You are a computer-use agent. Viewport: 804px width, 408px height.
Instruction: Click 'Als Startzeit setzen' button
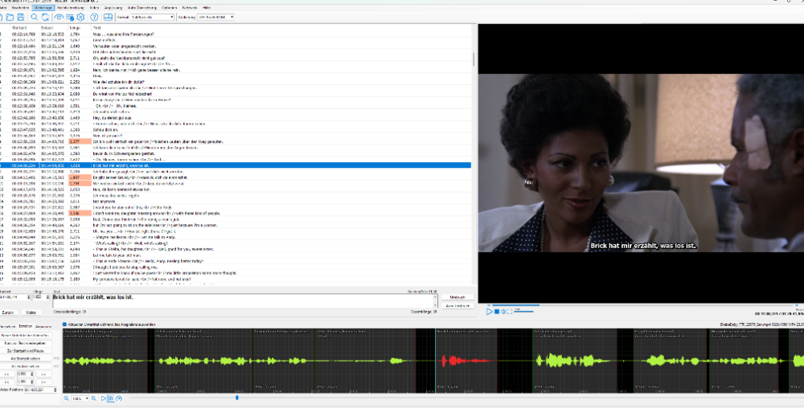click(x=26, y=359)
